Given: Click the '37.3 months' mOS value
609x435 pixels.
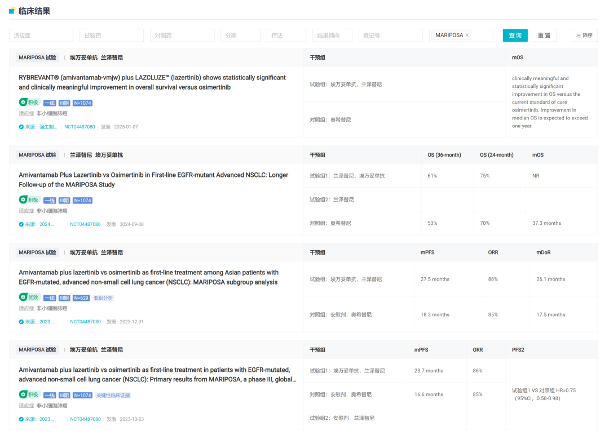Looking at the screenshot, I should [546, 223].
